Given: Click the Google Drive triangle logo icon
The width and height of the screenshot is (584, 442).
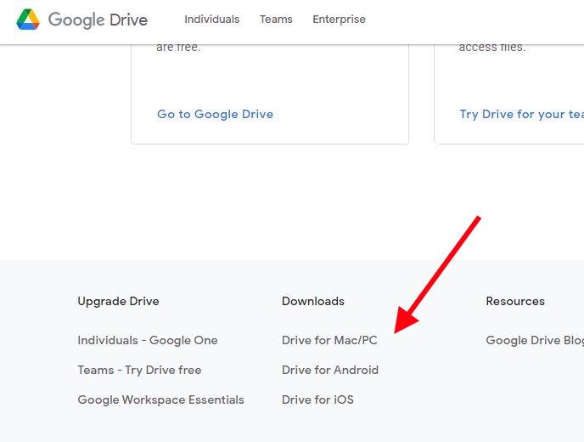Looking at the screenshot, I should tap(28, 19).
